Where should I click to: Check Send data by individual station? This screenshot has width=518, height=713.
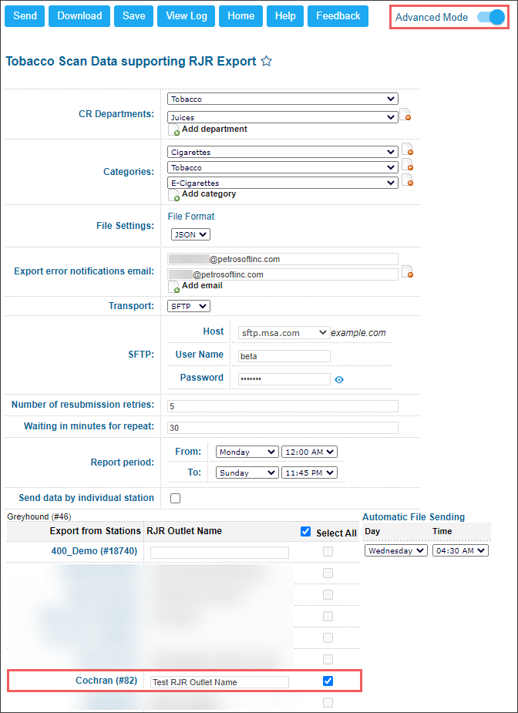coord(175,499)
